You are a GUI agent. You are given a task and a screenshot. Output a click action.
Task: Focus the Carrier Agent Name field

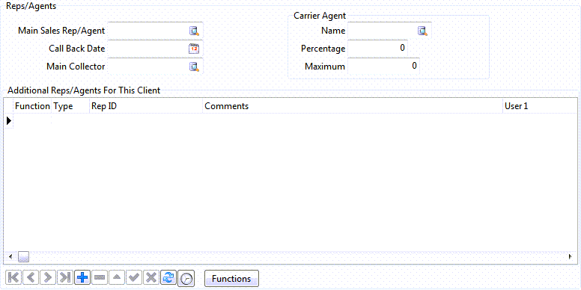pyautogui.click(x=389, y=31)
